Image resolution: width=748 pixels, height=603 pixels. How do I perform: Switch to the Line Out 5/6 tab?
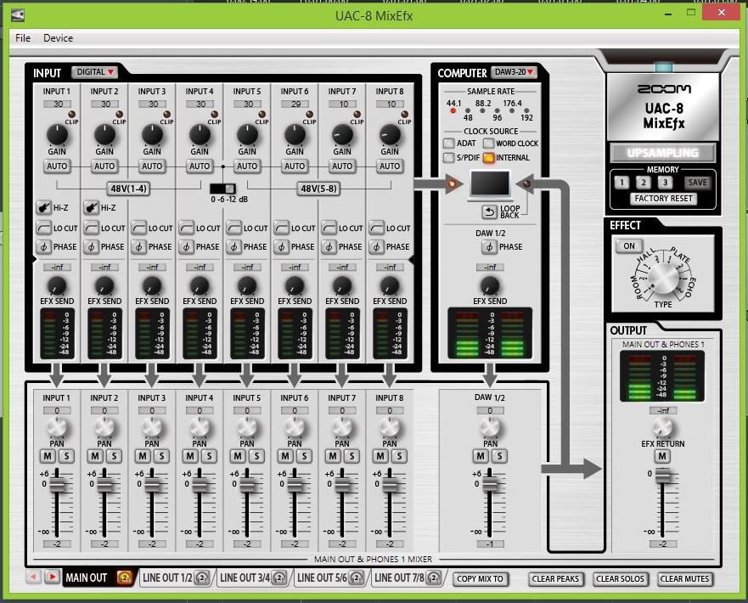(322, 578)
